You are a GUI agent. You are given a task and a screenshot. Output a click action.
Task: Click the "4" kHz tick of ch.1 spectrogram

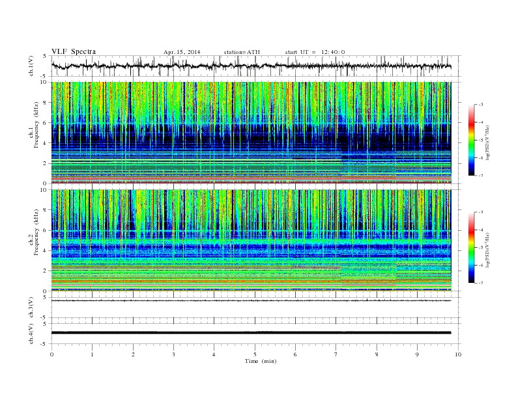(x=45, y=143)
